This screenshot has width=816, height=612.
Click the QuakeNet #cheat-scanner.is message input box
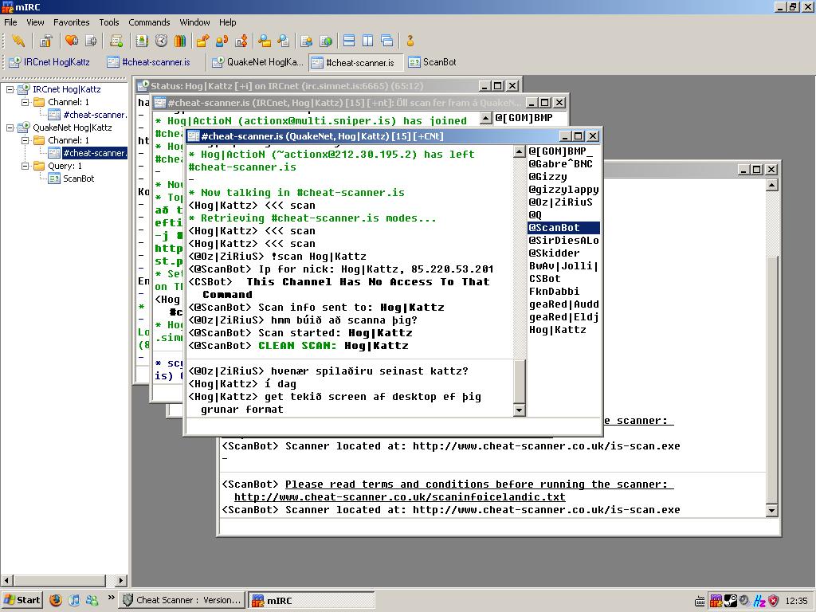[394, 427]
